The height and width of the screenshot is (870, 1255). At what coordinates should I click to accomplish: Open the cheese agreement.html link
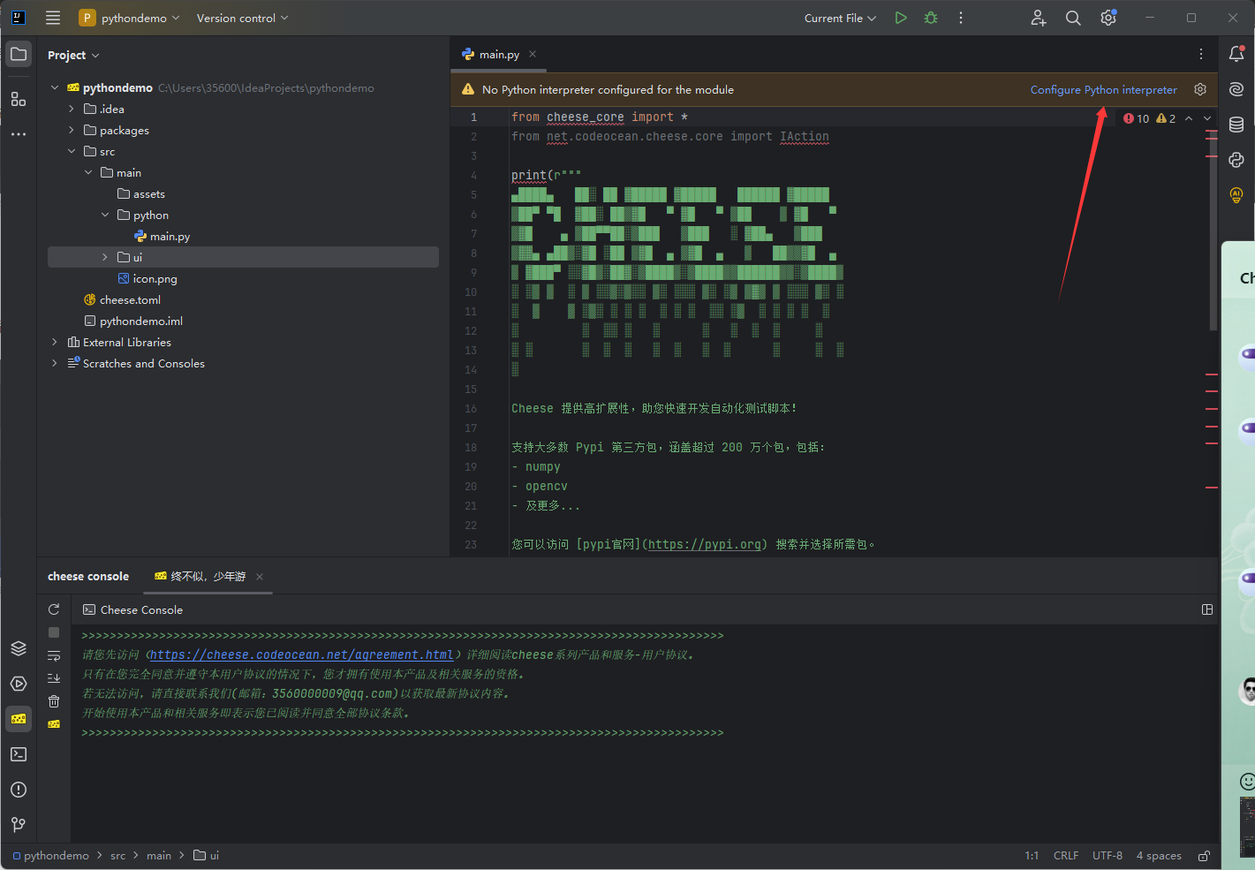301,654
